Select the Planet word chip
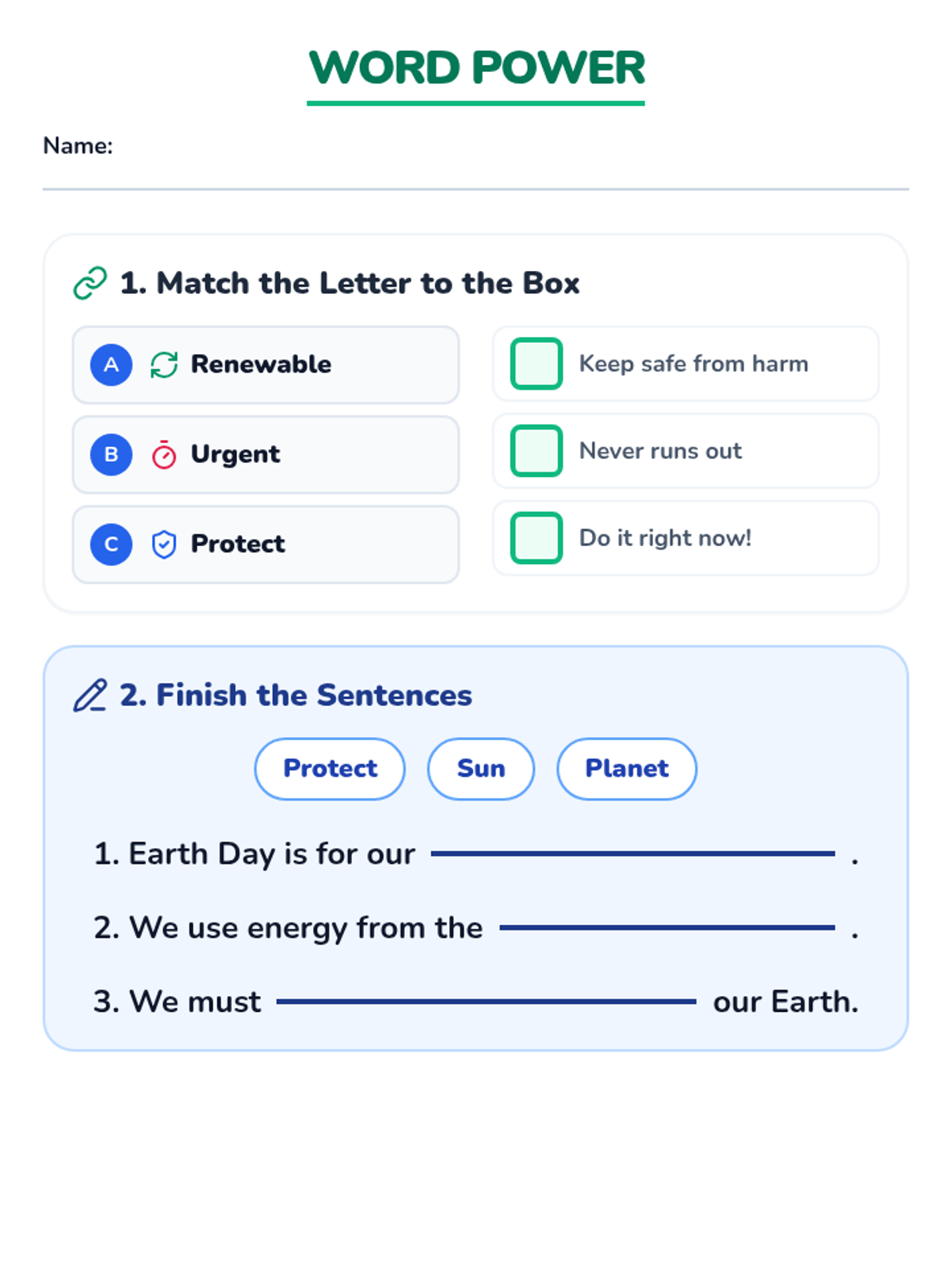This screenshot has height=1268, width=951. [x=627, y=769]
